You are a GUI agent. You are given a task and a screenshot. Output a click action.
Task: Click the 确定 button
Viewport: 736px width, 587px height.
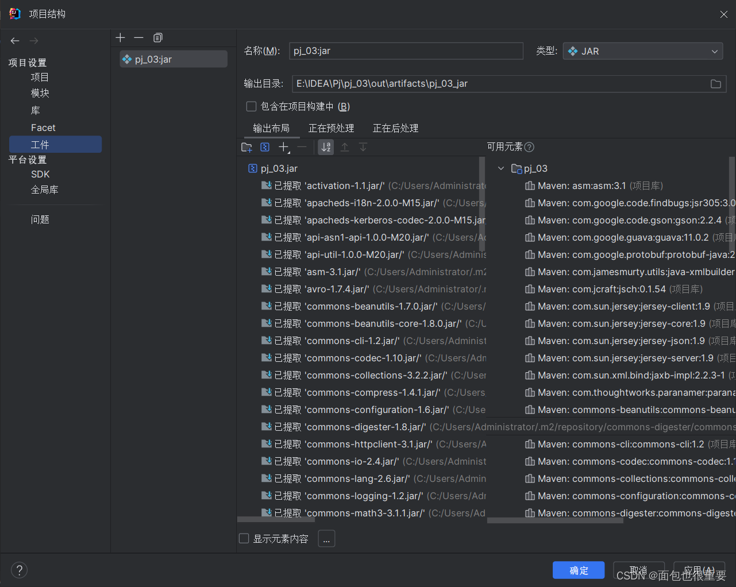click(579, 570)
